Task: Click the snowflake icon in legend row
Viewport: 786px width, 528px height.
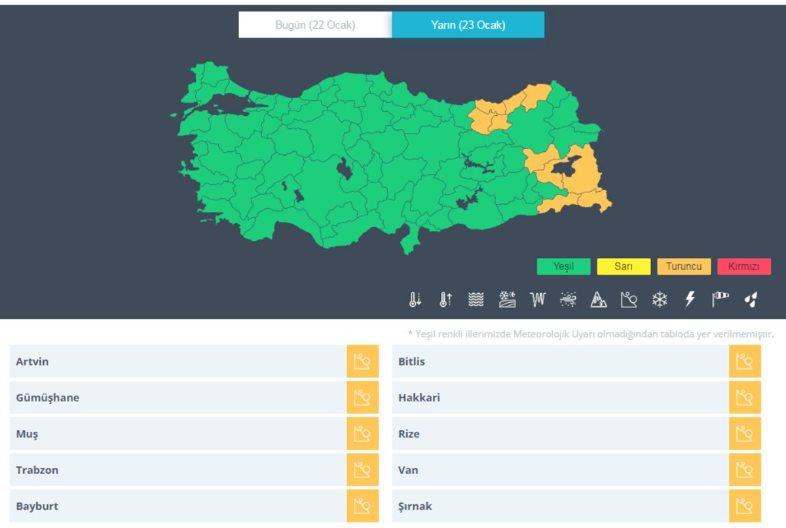Action: (659, 300)
